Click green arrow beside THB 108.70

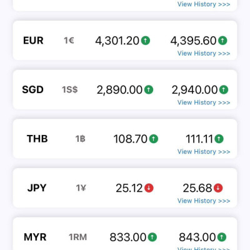[154, 139]
